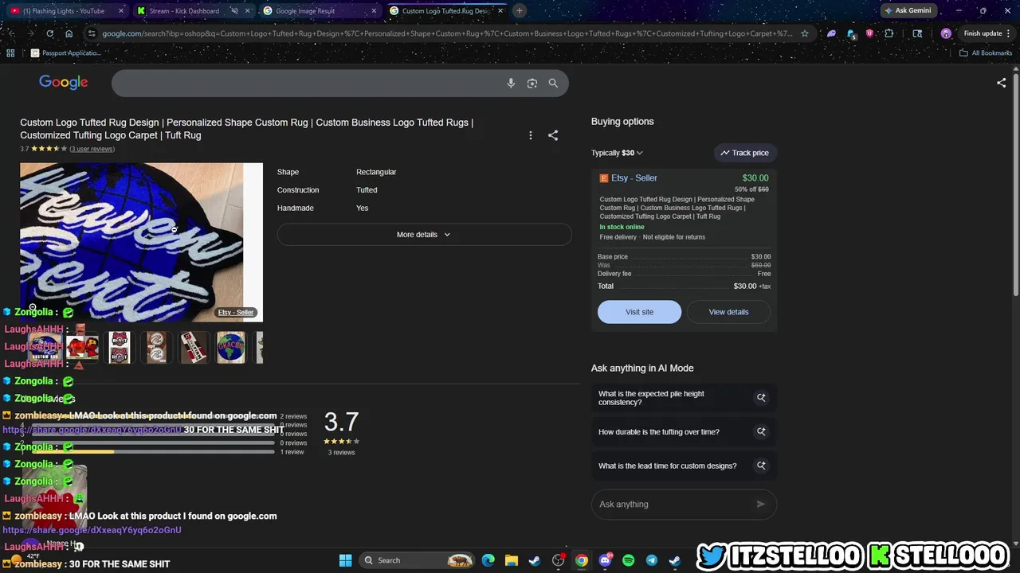The height and width of the screenshot is (573, 1020).
Task: Open the three-dot product options menu
Action: pyautogui.click(x=531, y=135)
